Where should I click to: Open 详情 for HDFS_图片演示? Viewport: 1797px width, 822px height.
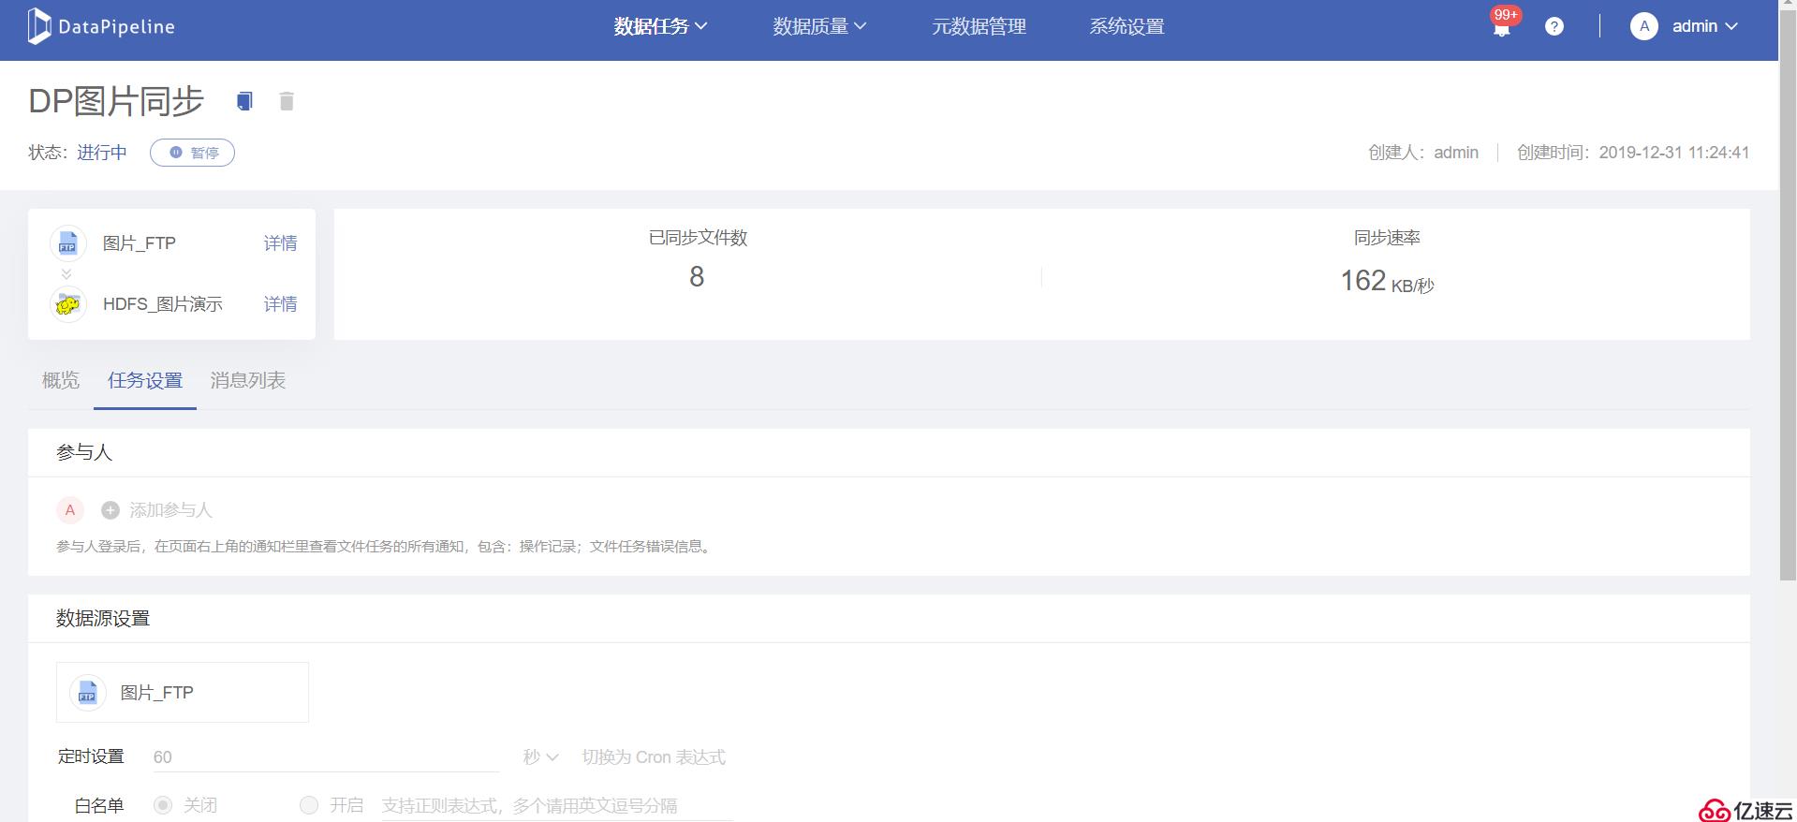[x=280, y=304]
